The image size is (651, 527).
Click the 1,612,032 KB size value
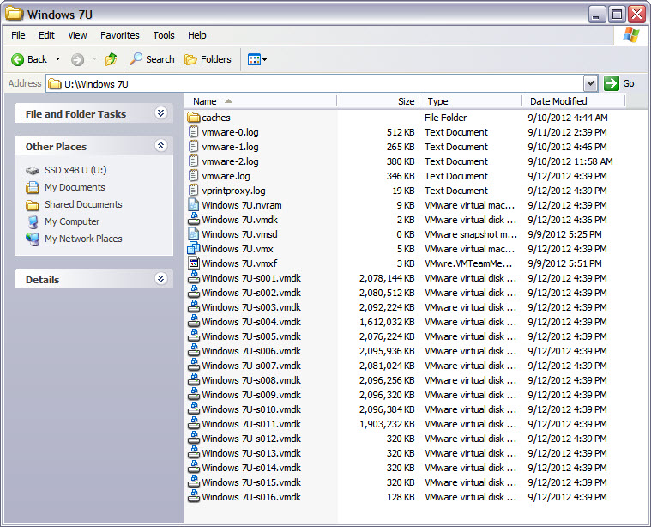click(x=387, y=322)
